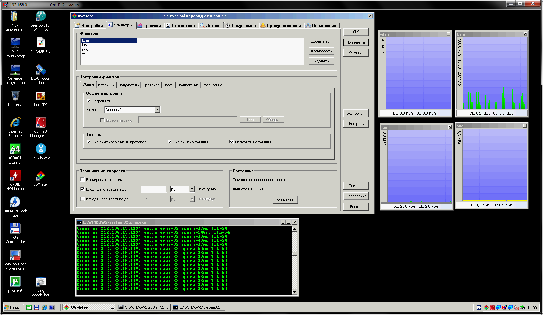
Task: Enable the outgoing traffic limit checkbox
Action: point(83,199)
